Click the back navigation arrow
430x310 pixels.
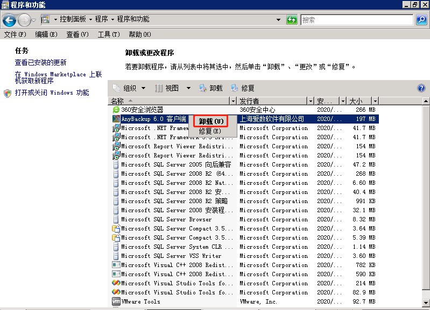click(9, 20)
